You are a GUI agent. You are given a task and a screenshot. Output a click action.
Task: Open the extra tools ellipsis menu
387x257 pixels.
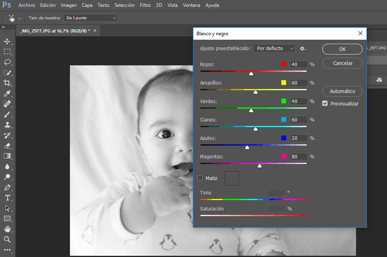pos(7,250)
